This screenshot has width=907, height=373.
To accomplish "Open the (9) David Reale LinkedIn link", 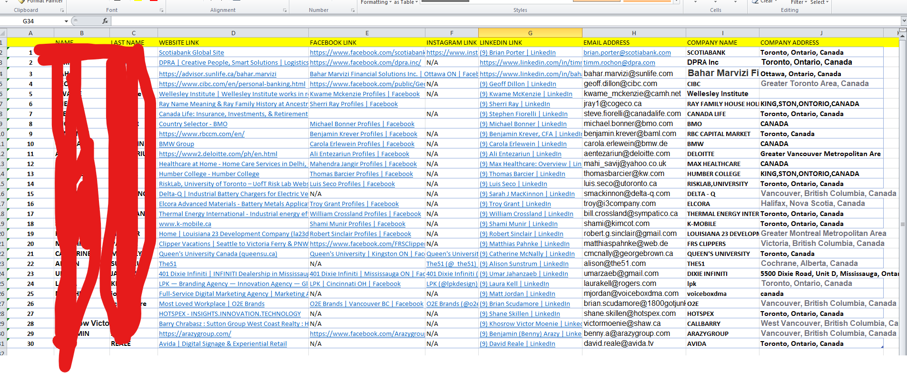I will pos(517,344).
